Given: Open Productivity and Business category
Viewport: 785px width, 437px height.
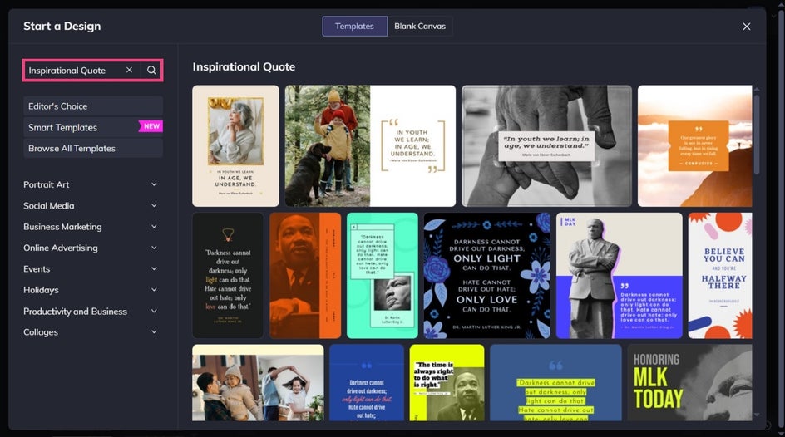Looking at the screenshot, I should pyautogui.click(x=75, y=311).
